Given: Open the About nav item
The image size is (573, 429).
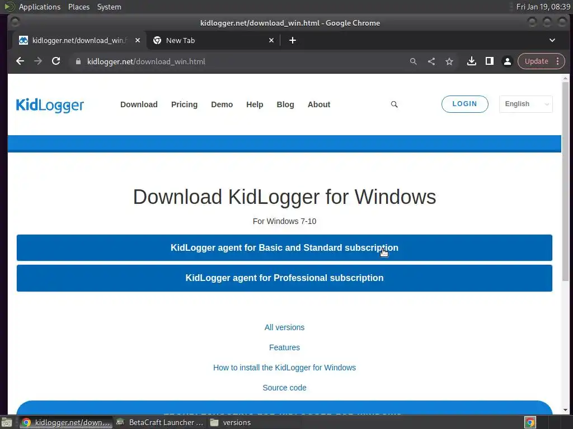Looking at the screenshot, I should (318, 104).
